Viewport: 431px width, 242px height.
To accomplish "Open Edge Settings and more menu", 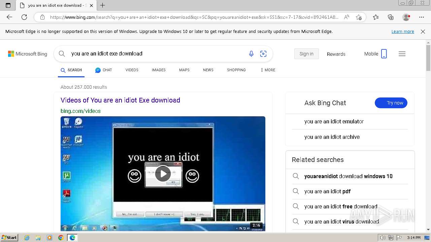I will pyautogui.click(x=422, y=17).
